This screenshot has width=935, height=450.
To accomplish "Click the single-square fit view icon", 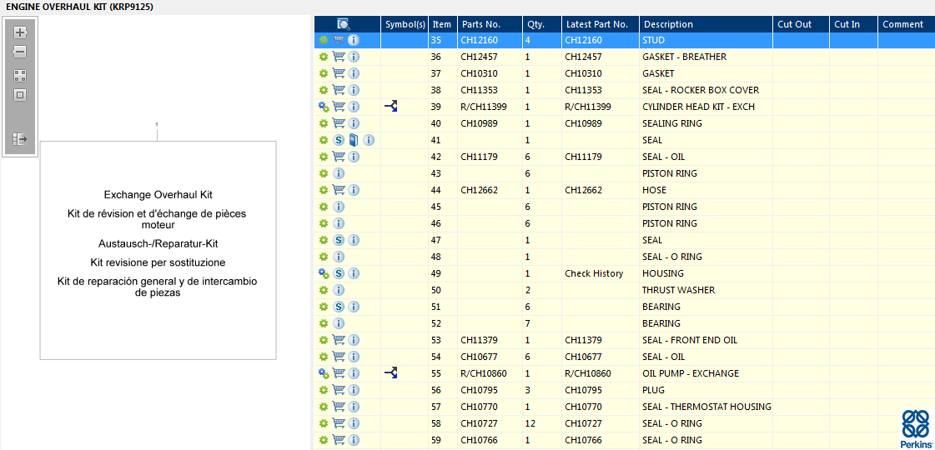I will click(x=20, y=95).
